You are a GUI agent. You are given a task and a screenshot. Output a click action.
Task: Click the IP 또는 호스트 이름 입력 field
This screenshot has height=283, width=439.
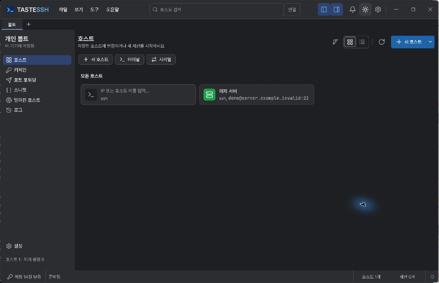pyautogui.click(x=138, y=95)
